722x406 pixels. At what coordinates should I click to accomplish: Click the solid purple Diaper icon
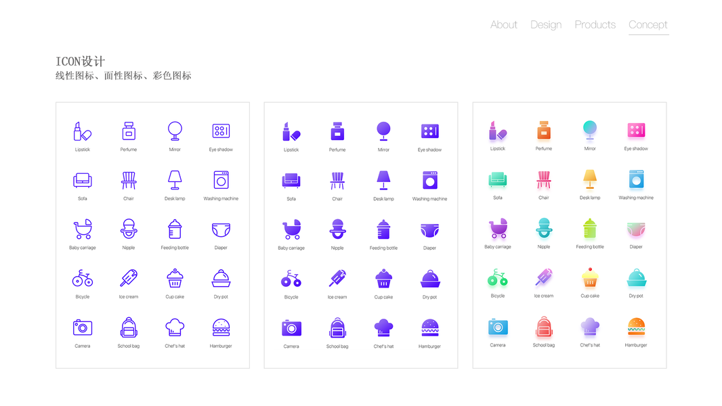[x=430, y=230]
